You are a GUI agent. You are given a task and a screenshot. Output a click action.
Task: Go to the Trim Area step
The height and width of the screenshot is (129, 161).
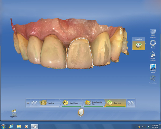50,103
